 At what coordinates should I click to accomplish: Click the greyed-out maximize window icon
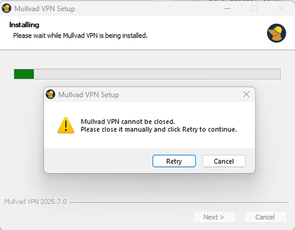pos(254,8)
